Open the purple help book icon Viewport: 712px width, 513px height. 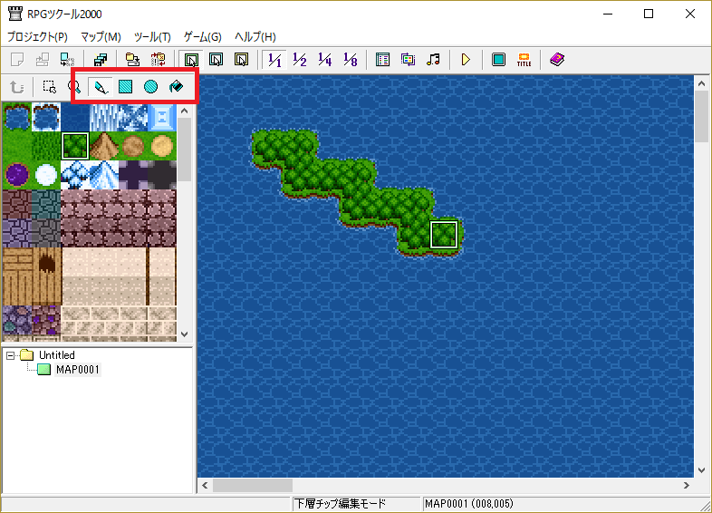(556, 60)
